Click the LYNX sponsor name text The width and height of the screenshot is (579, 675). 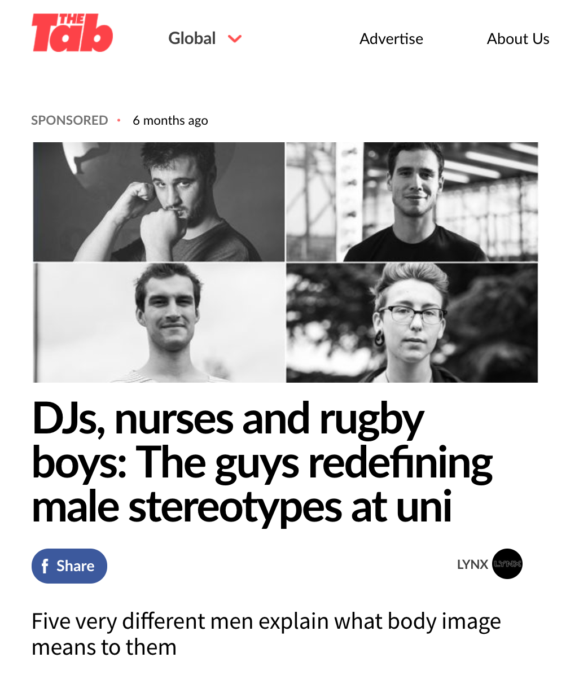(x=472, y=564)
